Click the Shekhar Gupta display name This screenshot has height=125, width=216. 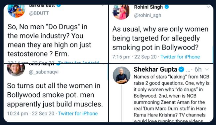click(155, 69)
